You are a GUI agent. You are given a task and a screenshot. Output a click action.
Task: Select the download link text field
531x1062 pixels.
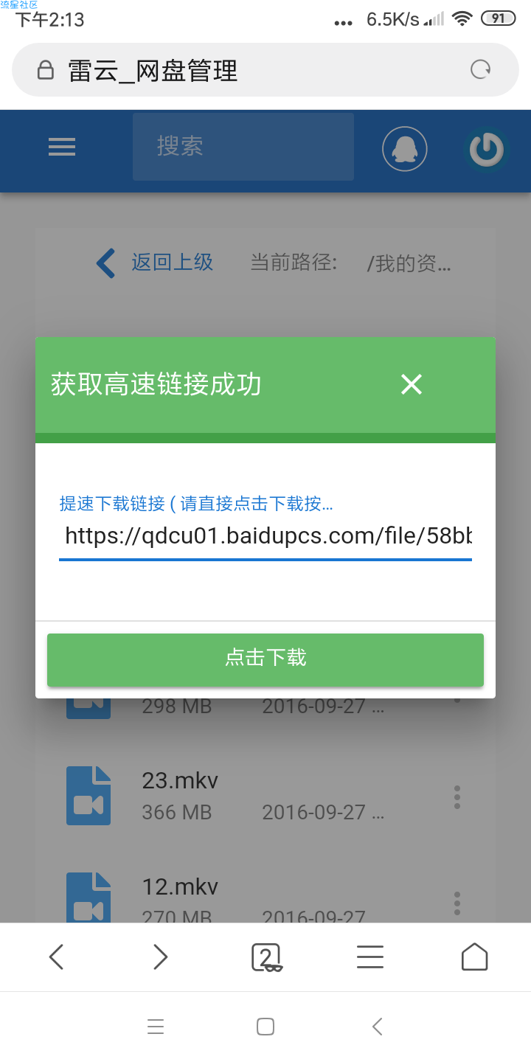(265, 536)
